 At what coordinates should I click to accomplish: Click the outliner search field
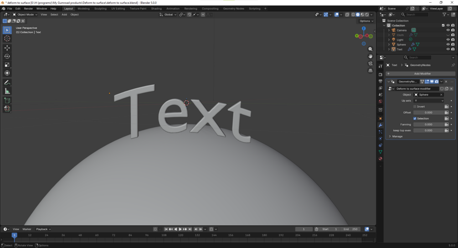[x=414, y=15]
